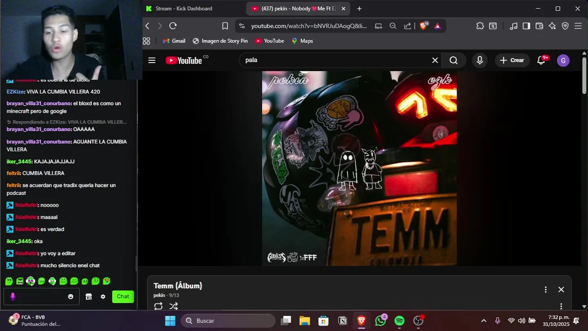
Task: Open Brave VPN shield icon
Action: click(565, 26)
